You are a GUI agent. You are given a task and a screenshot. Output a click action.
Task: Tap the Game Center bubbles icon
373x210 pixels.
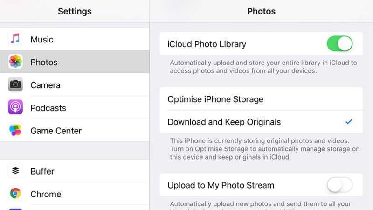15,130
